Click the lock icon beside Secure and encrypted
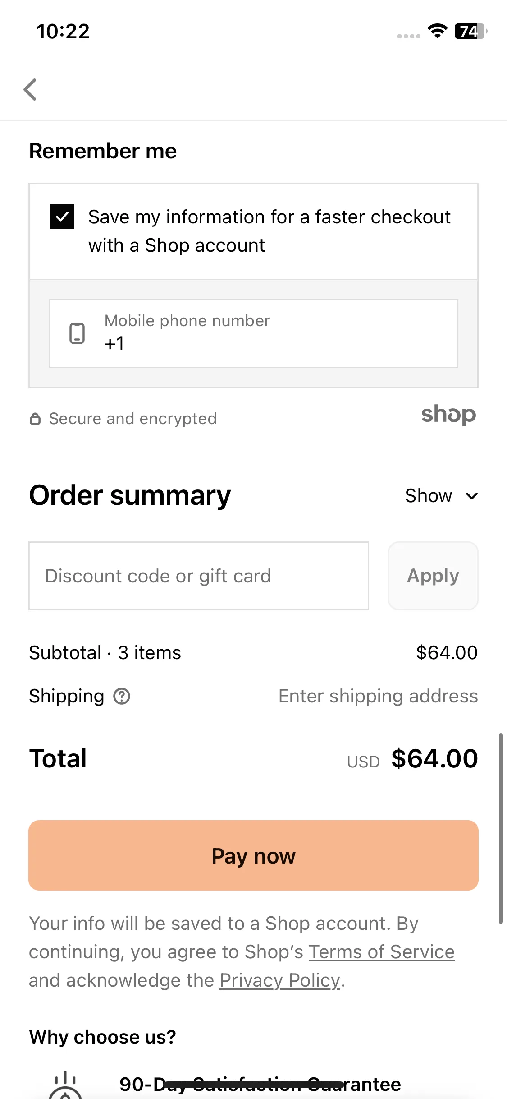Image resolution: width=507 pixels, height=1099 pixels. click(35, 419)
